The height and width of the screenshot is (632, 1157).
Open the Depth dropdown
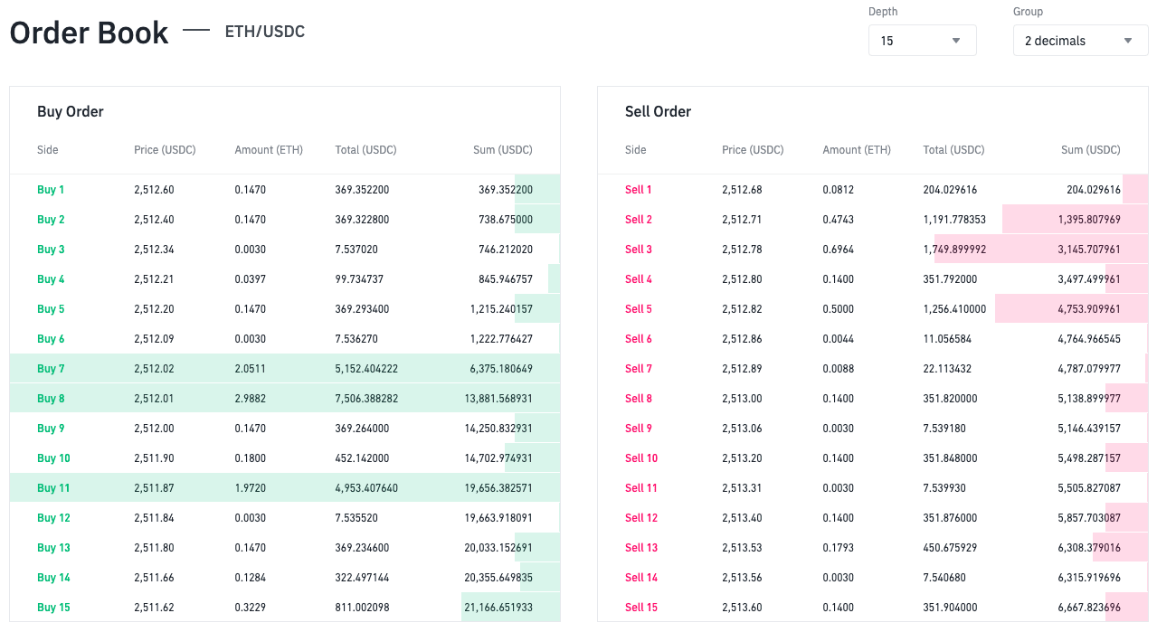pyautogui.click(x=921, y=40)
